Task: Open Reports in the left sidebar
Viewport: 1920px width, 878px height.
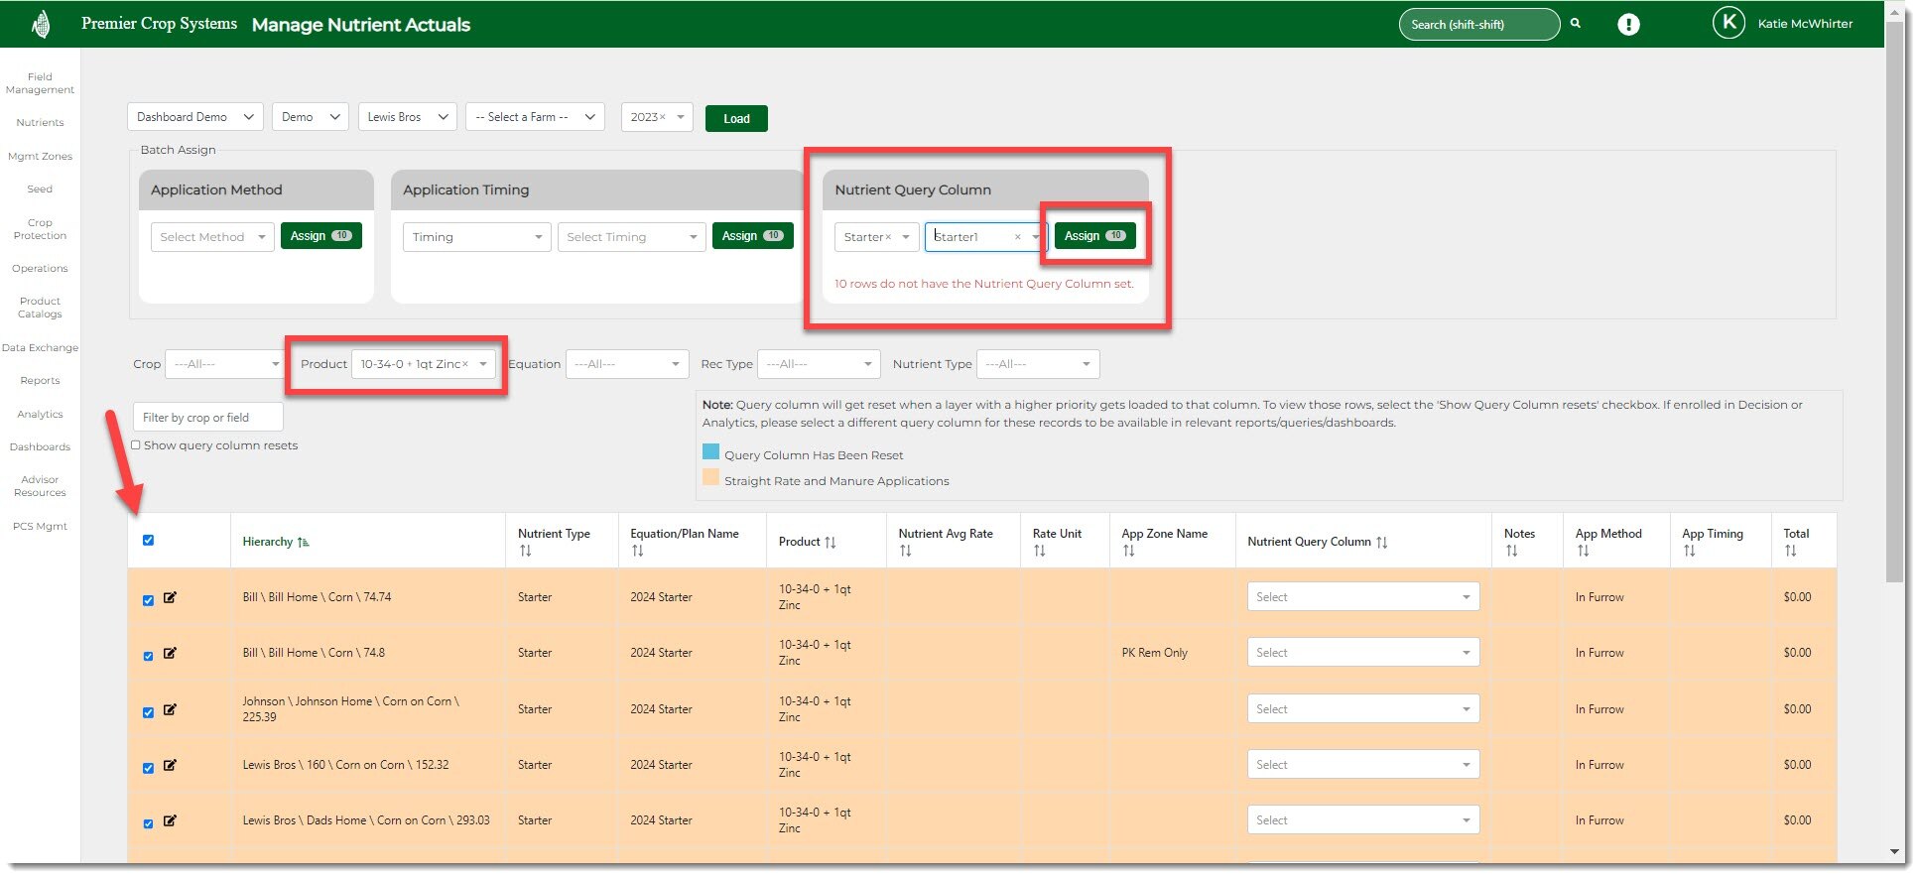Action: coord(40,381)
